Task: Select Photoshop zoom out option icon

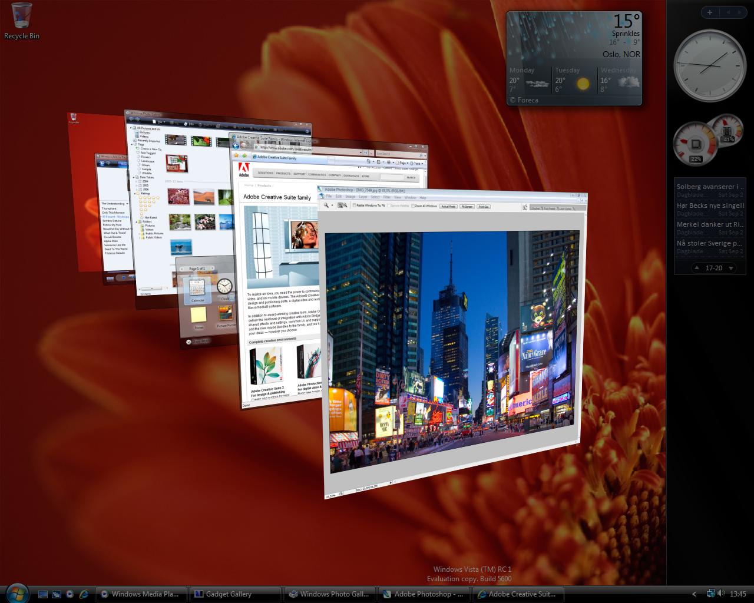Action: point(345,206)
